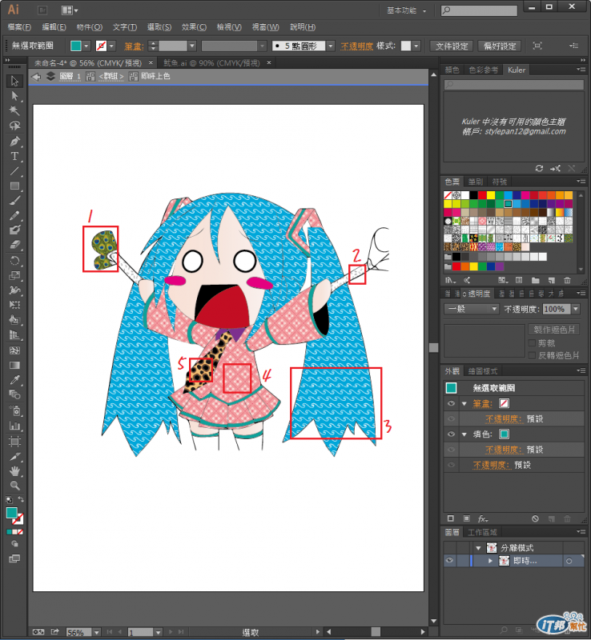Toggle visibility of 筆畫 appearance row

tap(451, 403)
